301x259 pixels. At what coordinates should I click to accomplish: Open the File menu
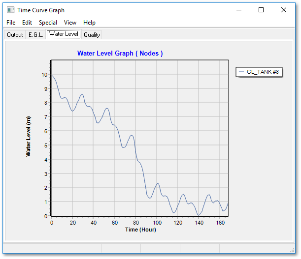[x=11, y=23]
